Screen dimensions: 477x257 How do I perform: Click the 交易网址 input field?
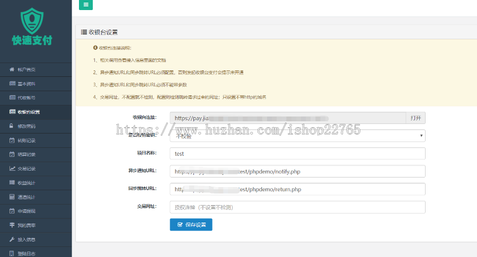pyautogui.click(x=297, y=207)
